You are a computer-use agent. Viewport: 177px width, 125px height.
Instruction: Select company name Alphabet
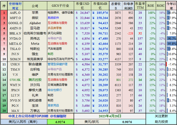point(35,23)
